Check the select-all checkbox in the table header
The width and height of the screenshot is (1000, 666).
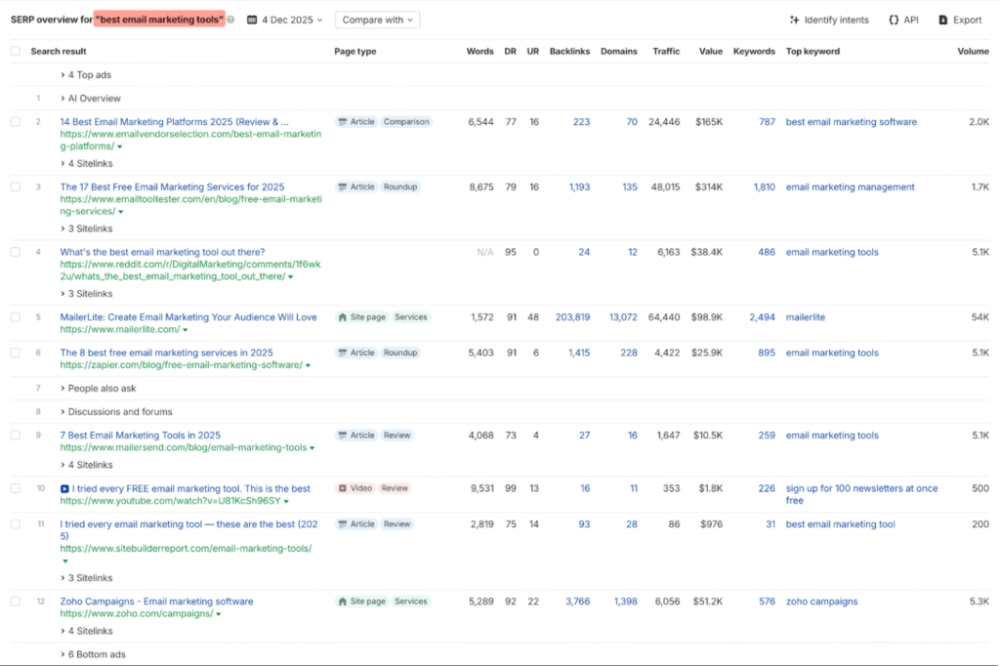[x=16, y=51]
